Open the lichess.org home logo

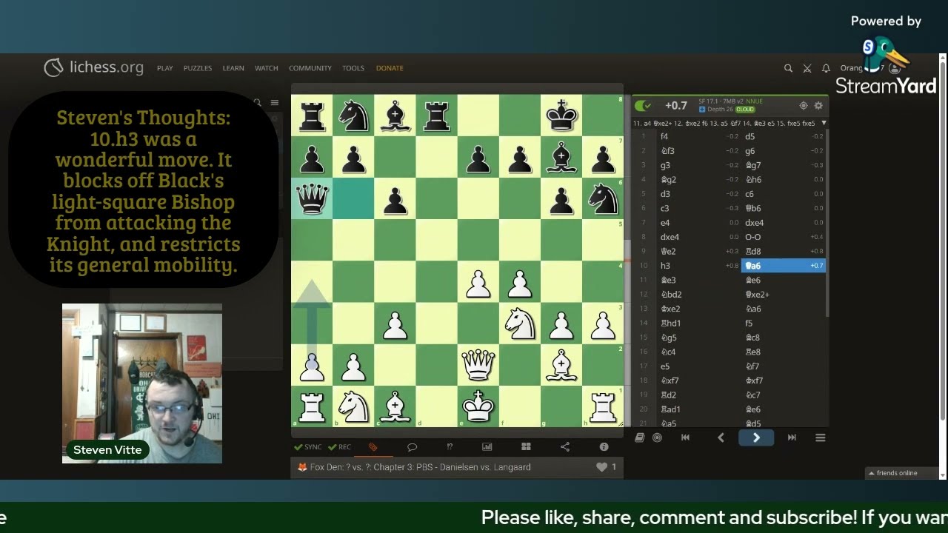[x=93, y=68]
